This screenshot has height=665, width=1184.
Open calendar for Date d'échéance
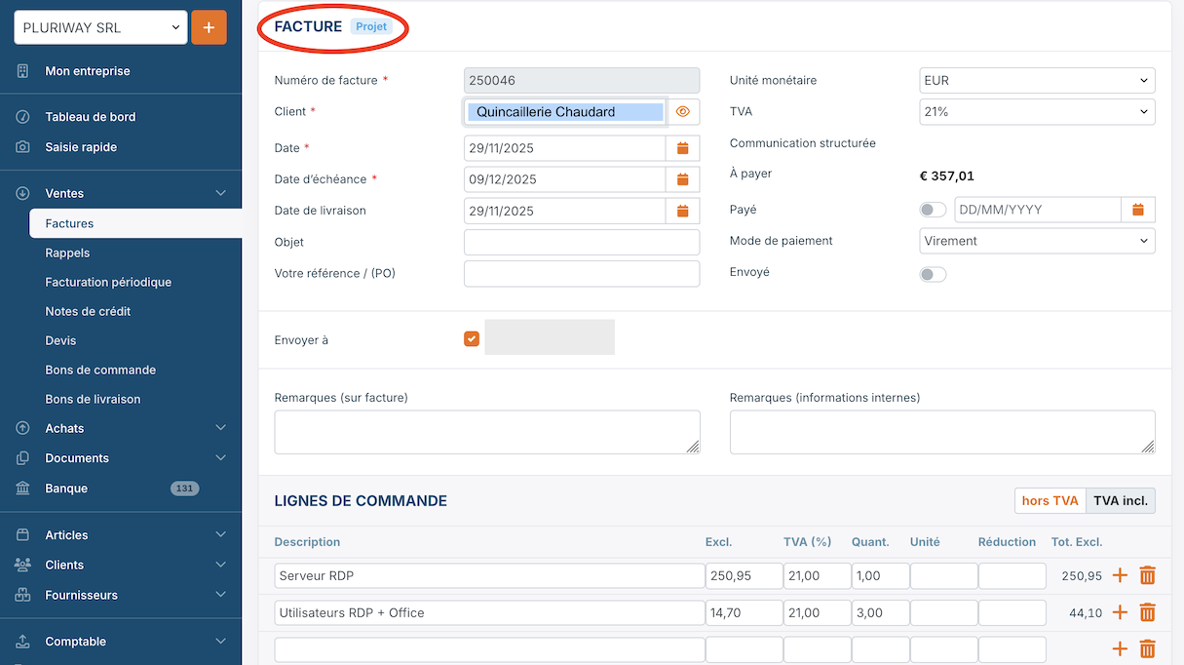[x=682, y=179]
